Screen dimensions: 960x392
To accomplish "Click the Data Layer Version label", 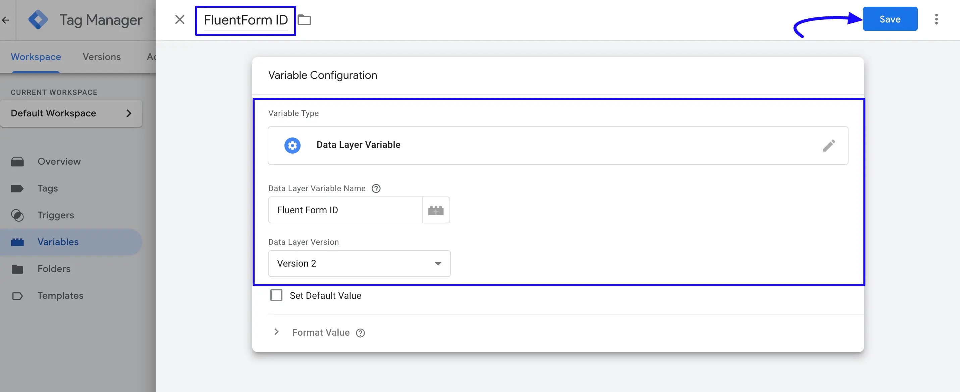I will [303, 242].
